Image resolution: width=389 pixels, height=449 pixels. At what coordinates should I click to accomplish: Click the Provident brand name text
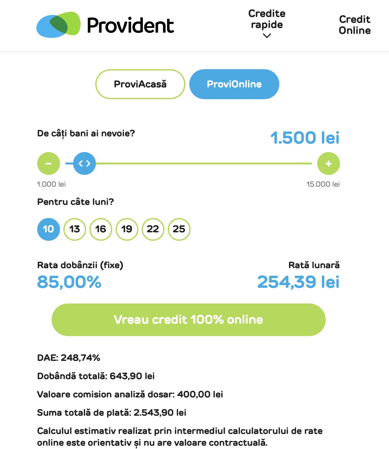point(131,25)
